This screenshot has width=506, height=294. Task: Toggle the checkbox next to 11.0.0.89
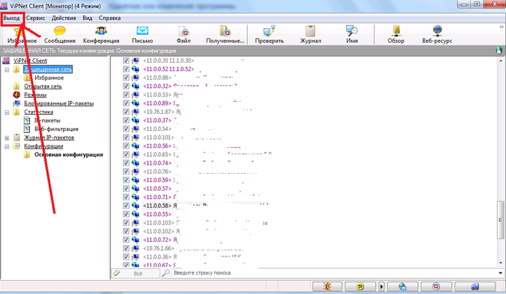pyautogui.click(x=126, y=103)
